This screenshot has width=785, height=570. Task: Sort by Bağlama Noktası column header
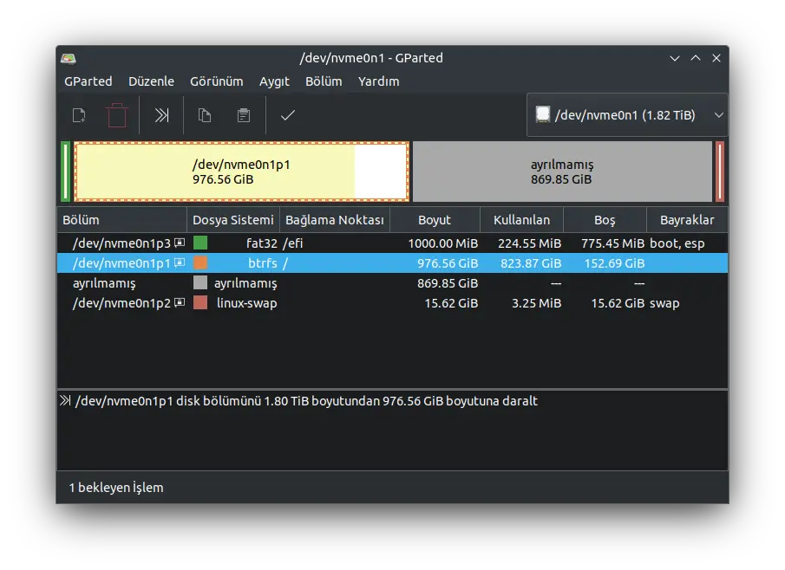click(335, 220)
